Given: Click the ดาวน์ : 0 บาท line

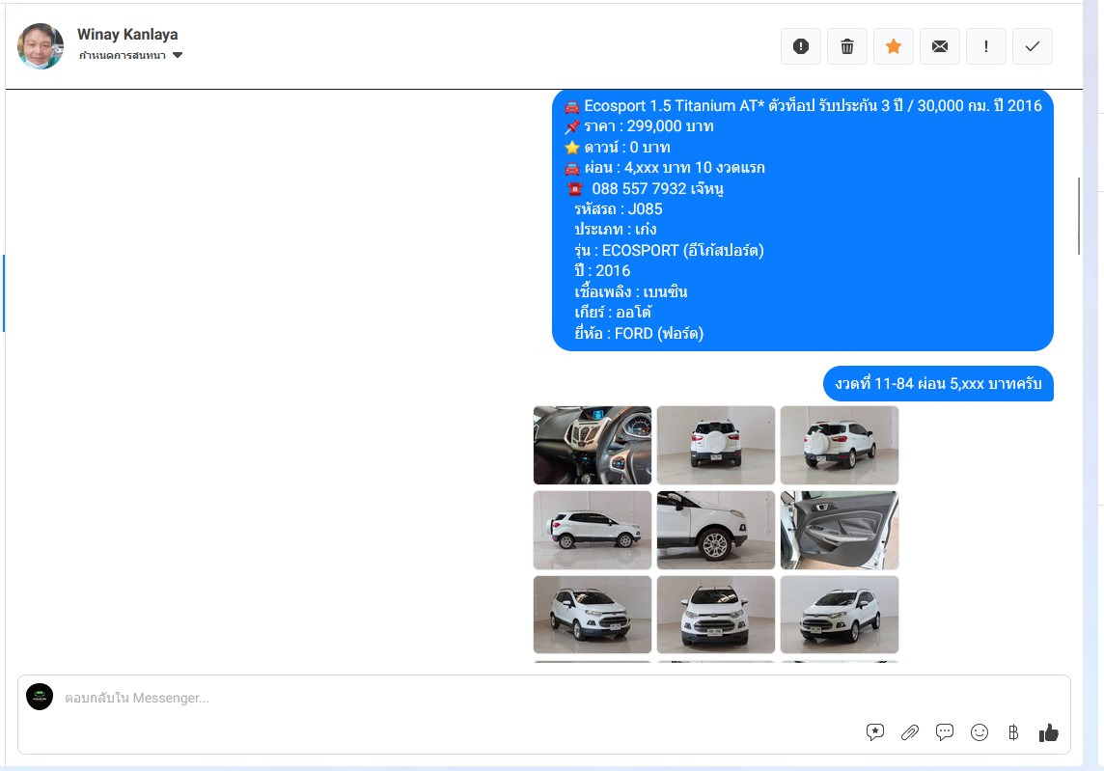Looking at the screenshot, I should 618,148.
